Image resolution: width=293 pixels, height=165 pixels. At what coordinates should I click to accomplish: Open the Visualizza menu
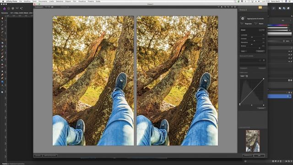[82, 1]
